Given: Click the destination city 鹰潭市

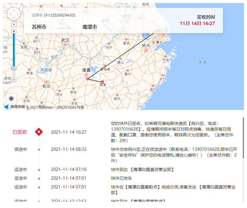Looking at the screenshot, I should coord(90,27).
